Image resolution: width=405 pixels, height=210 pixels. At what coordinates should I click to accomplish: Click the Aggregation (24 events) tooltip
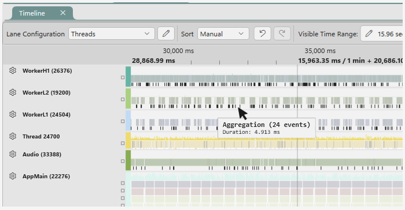[267, 128]
